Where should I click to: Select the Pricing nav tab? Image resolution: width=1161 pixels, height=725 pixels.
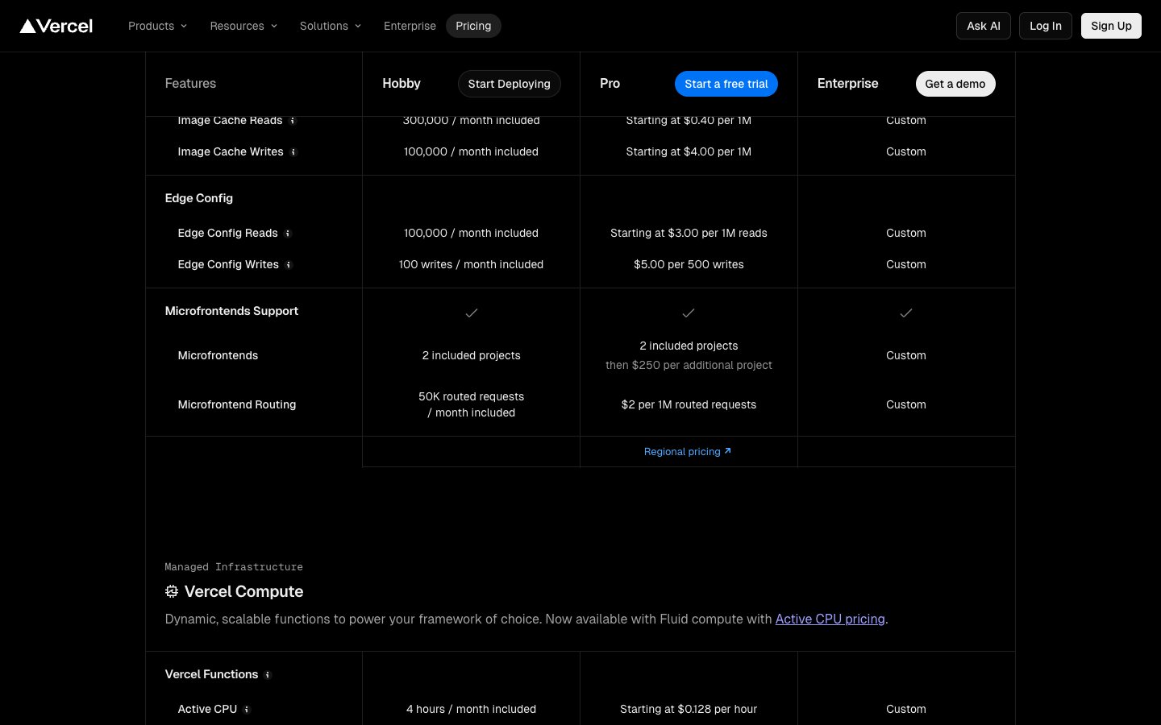(x=473, y=26)
